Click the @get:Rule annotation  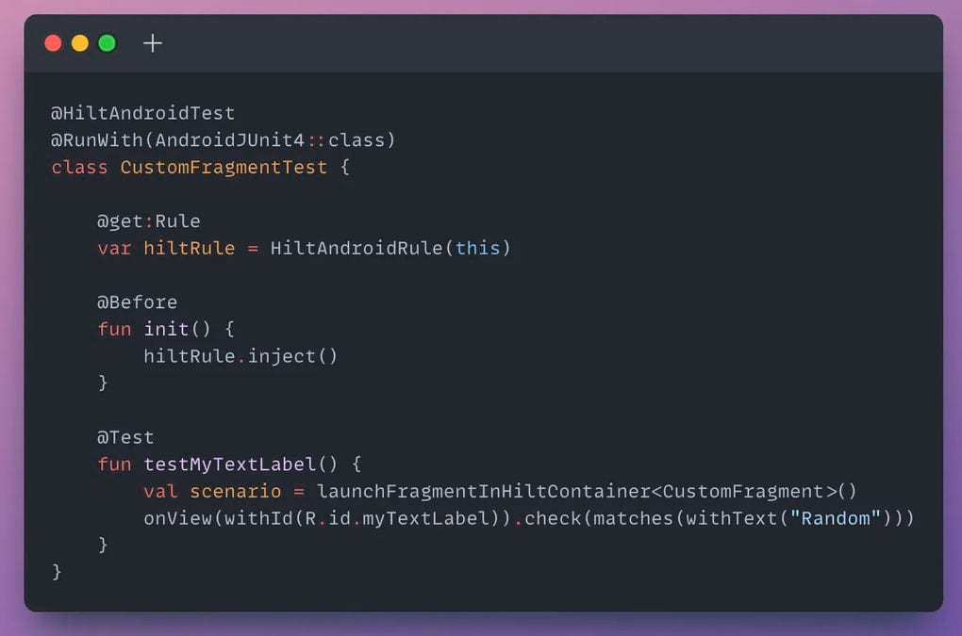[x=149, y=221]
